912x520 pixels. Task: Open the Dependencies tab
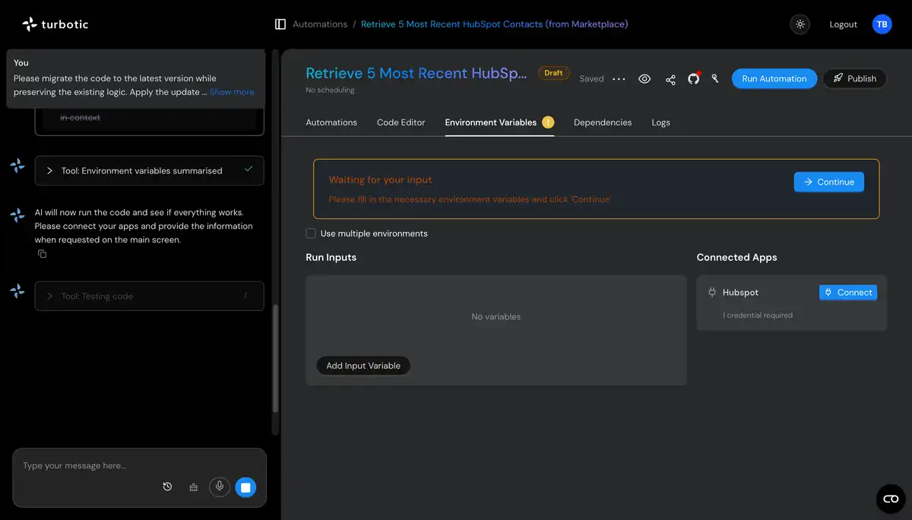pos(602,122)
